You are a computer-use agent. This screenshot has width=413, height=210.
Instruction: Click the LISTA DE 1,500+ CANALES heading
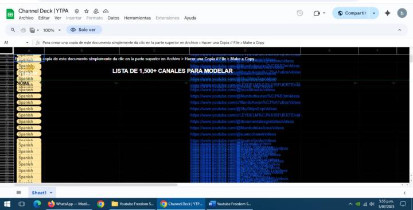pyautogui.click(x=172, y=71)
